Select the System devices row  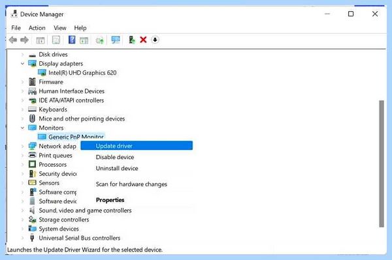click(x=59, y=229)
